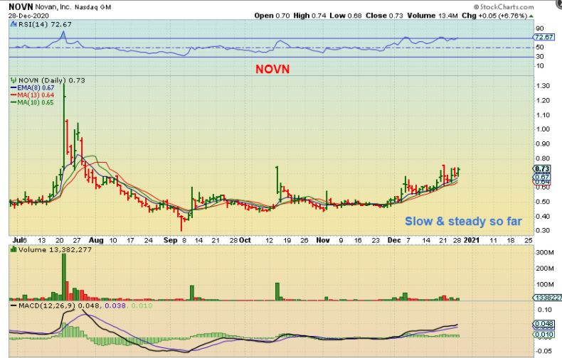Click the 1.30 price axis label

(543, 86)
